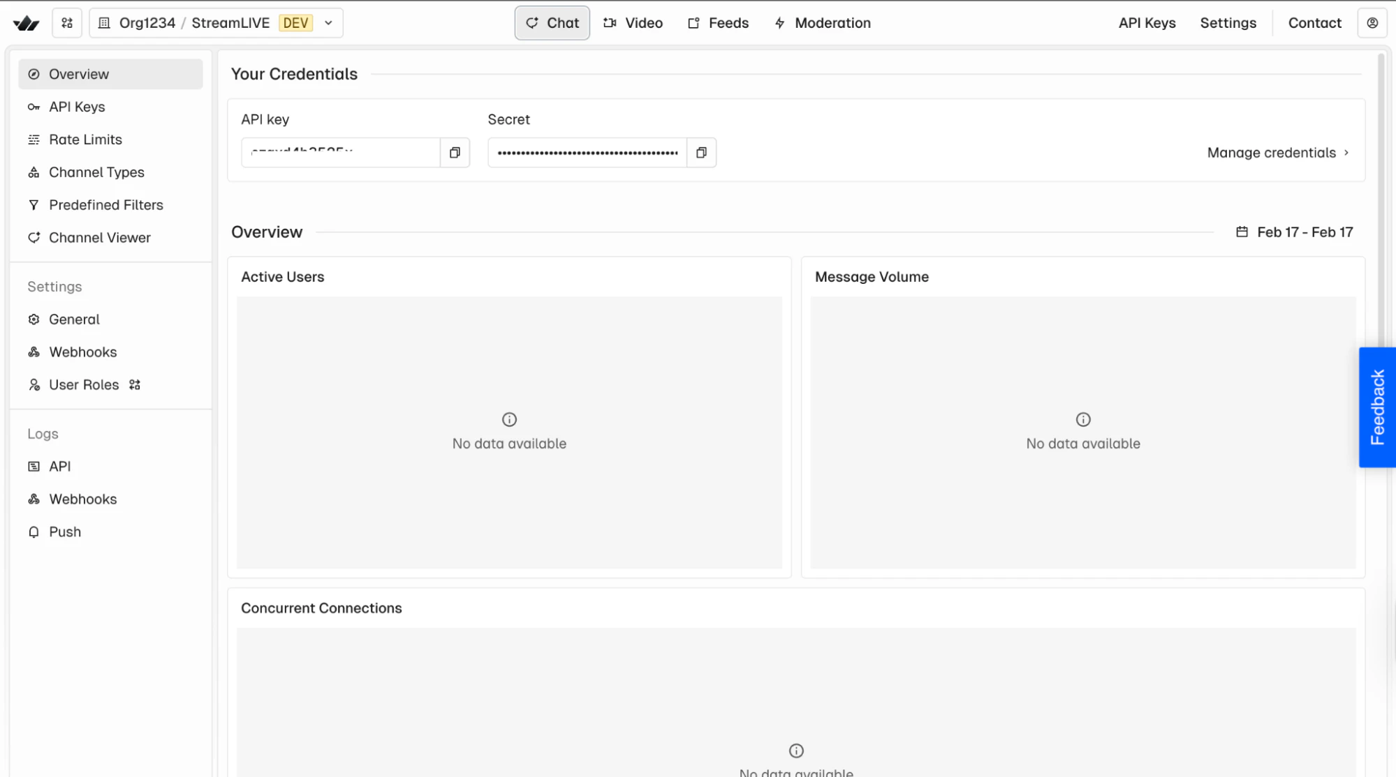Image resolution: width=1396 pixels, height=777 pixels.
Task: Click the Contact link in header
Action: tap(1314, 23)
